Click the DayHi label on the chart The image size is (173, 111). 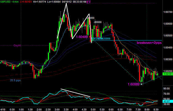pos(17,45)
